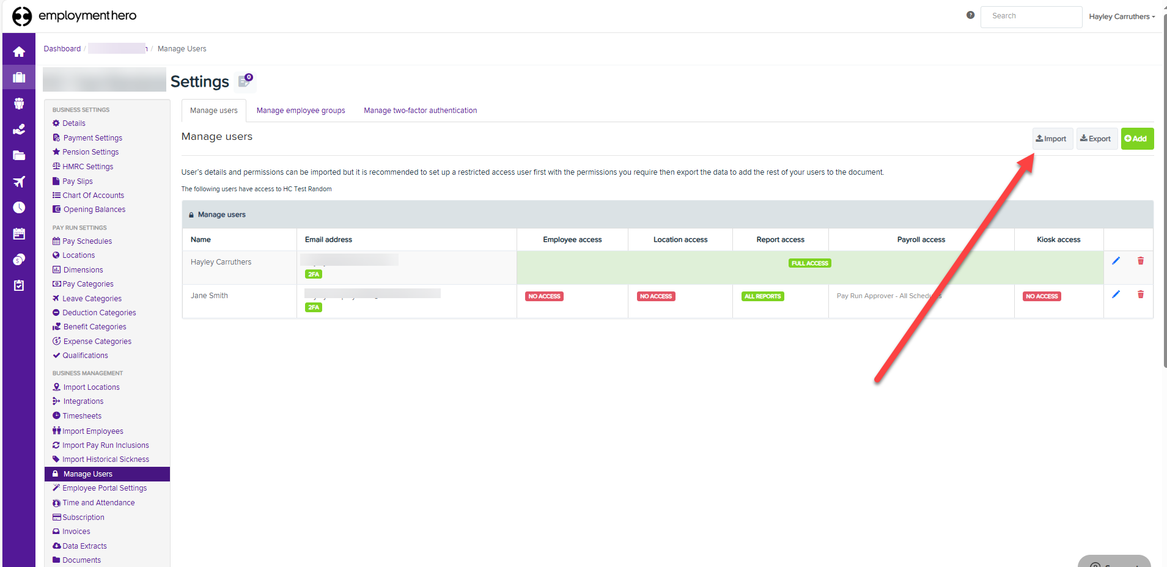Open the folder icon in left sidebar
1167x567 pixels.
19,155
